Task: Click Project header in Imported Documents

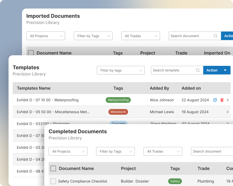Action: (x=148, y=53)
